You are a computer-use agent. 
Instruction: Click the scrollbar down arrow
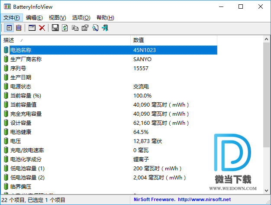(266, 191)
